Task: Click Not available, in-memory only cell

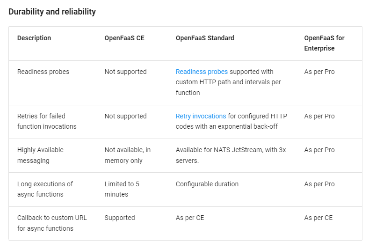Action: (129, 155)
